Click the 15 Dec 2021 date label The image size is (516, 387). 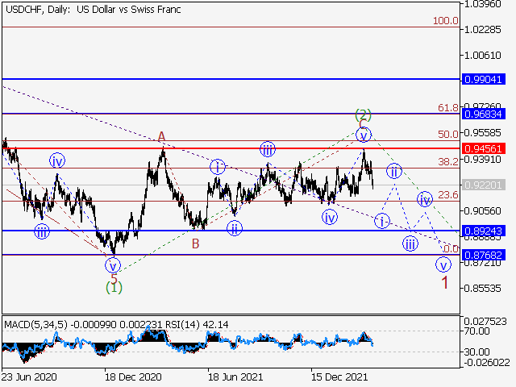tap(339, 377)
